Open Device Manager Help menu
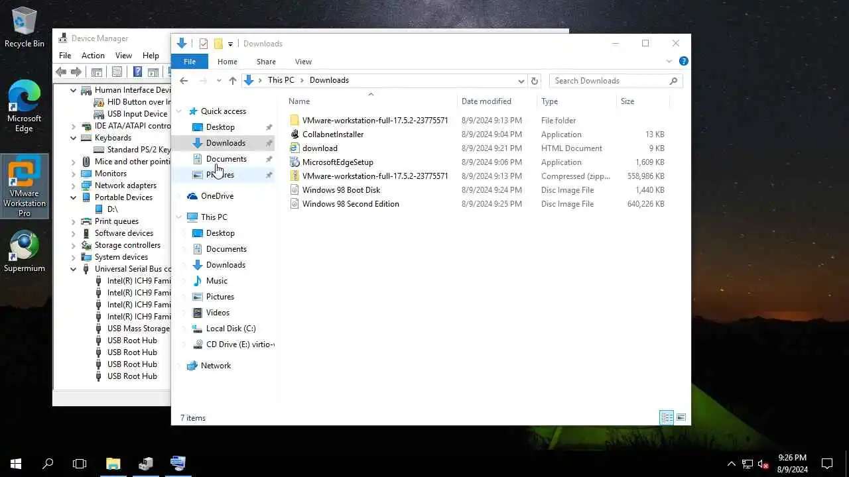 click(x=151, y=56)
